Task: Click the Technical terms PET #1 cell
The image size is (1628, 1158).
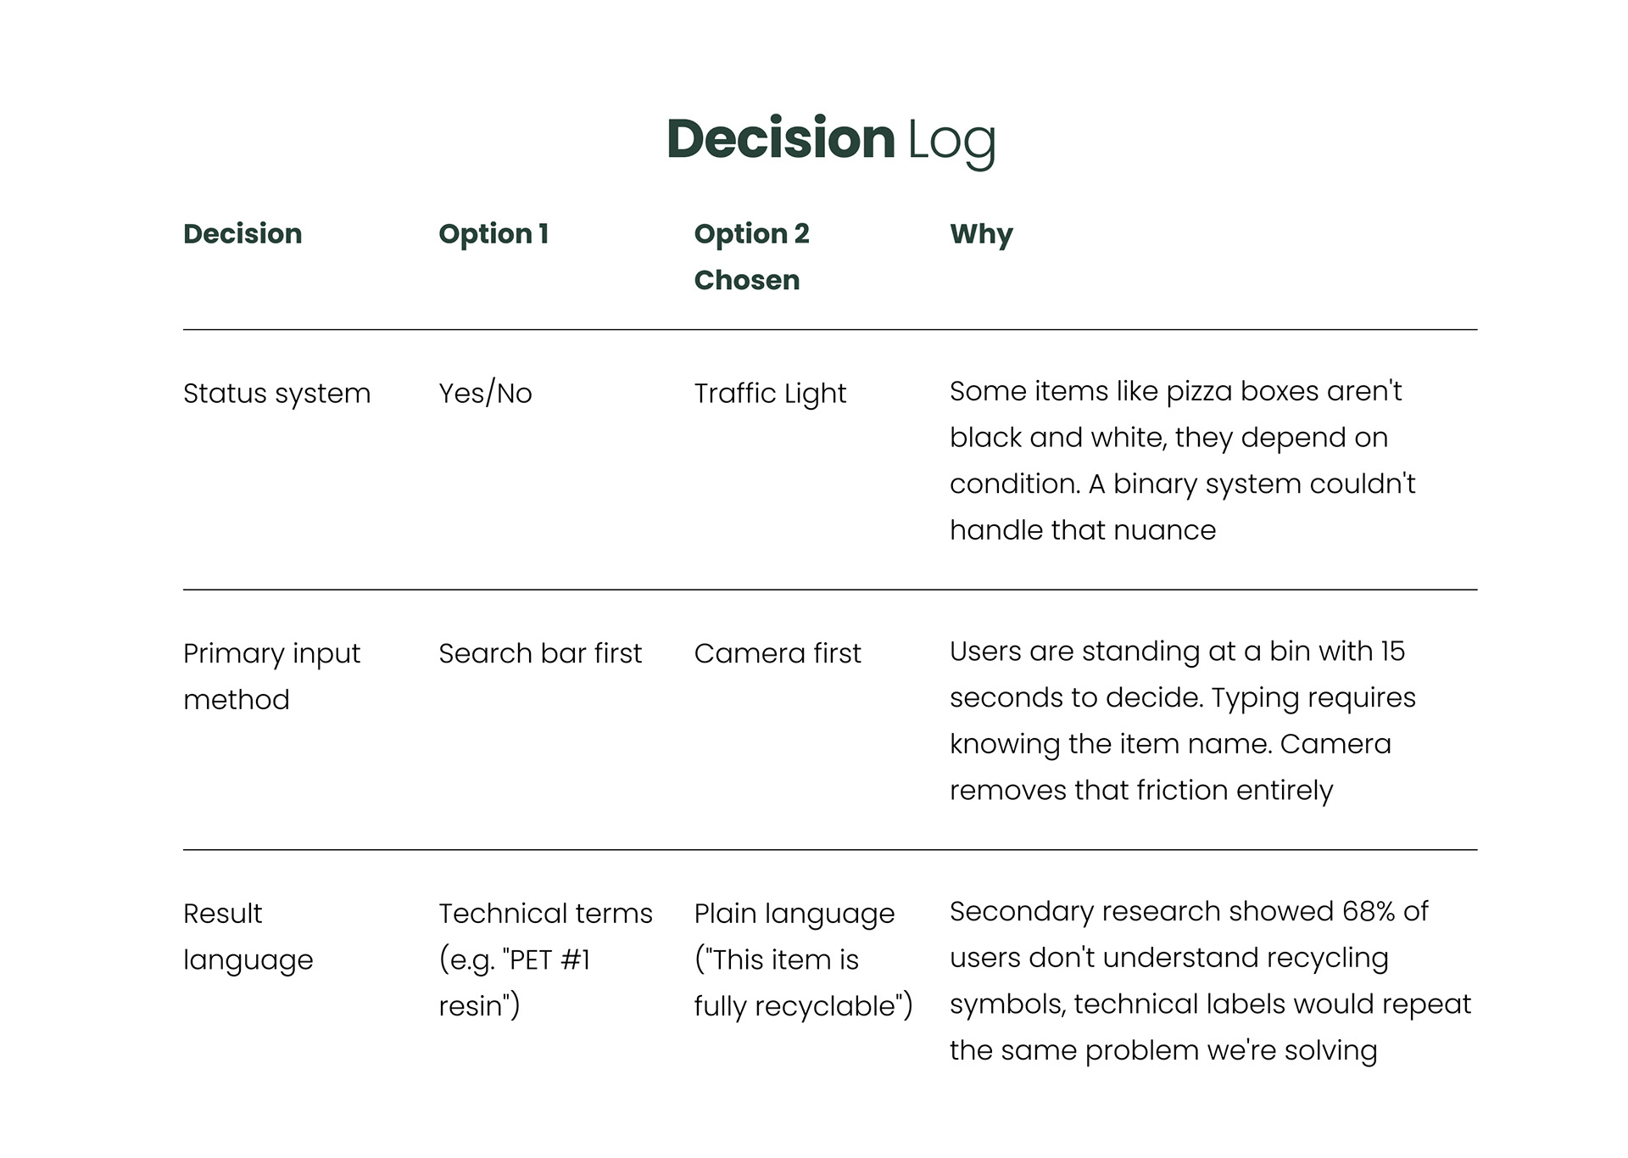Action: click(x=545, y=959)
